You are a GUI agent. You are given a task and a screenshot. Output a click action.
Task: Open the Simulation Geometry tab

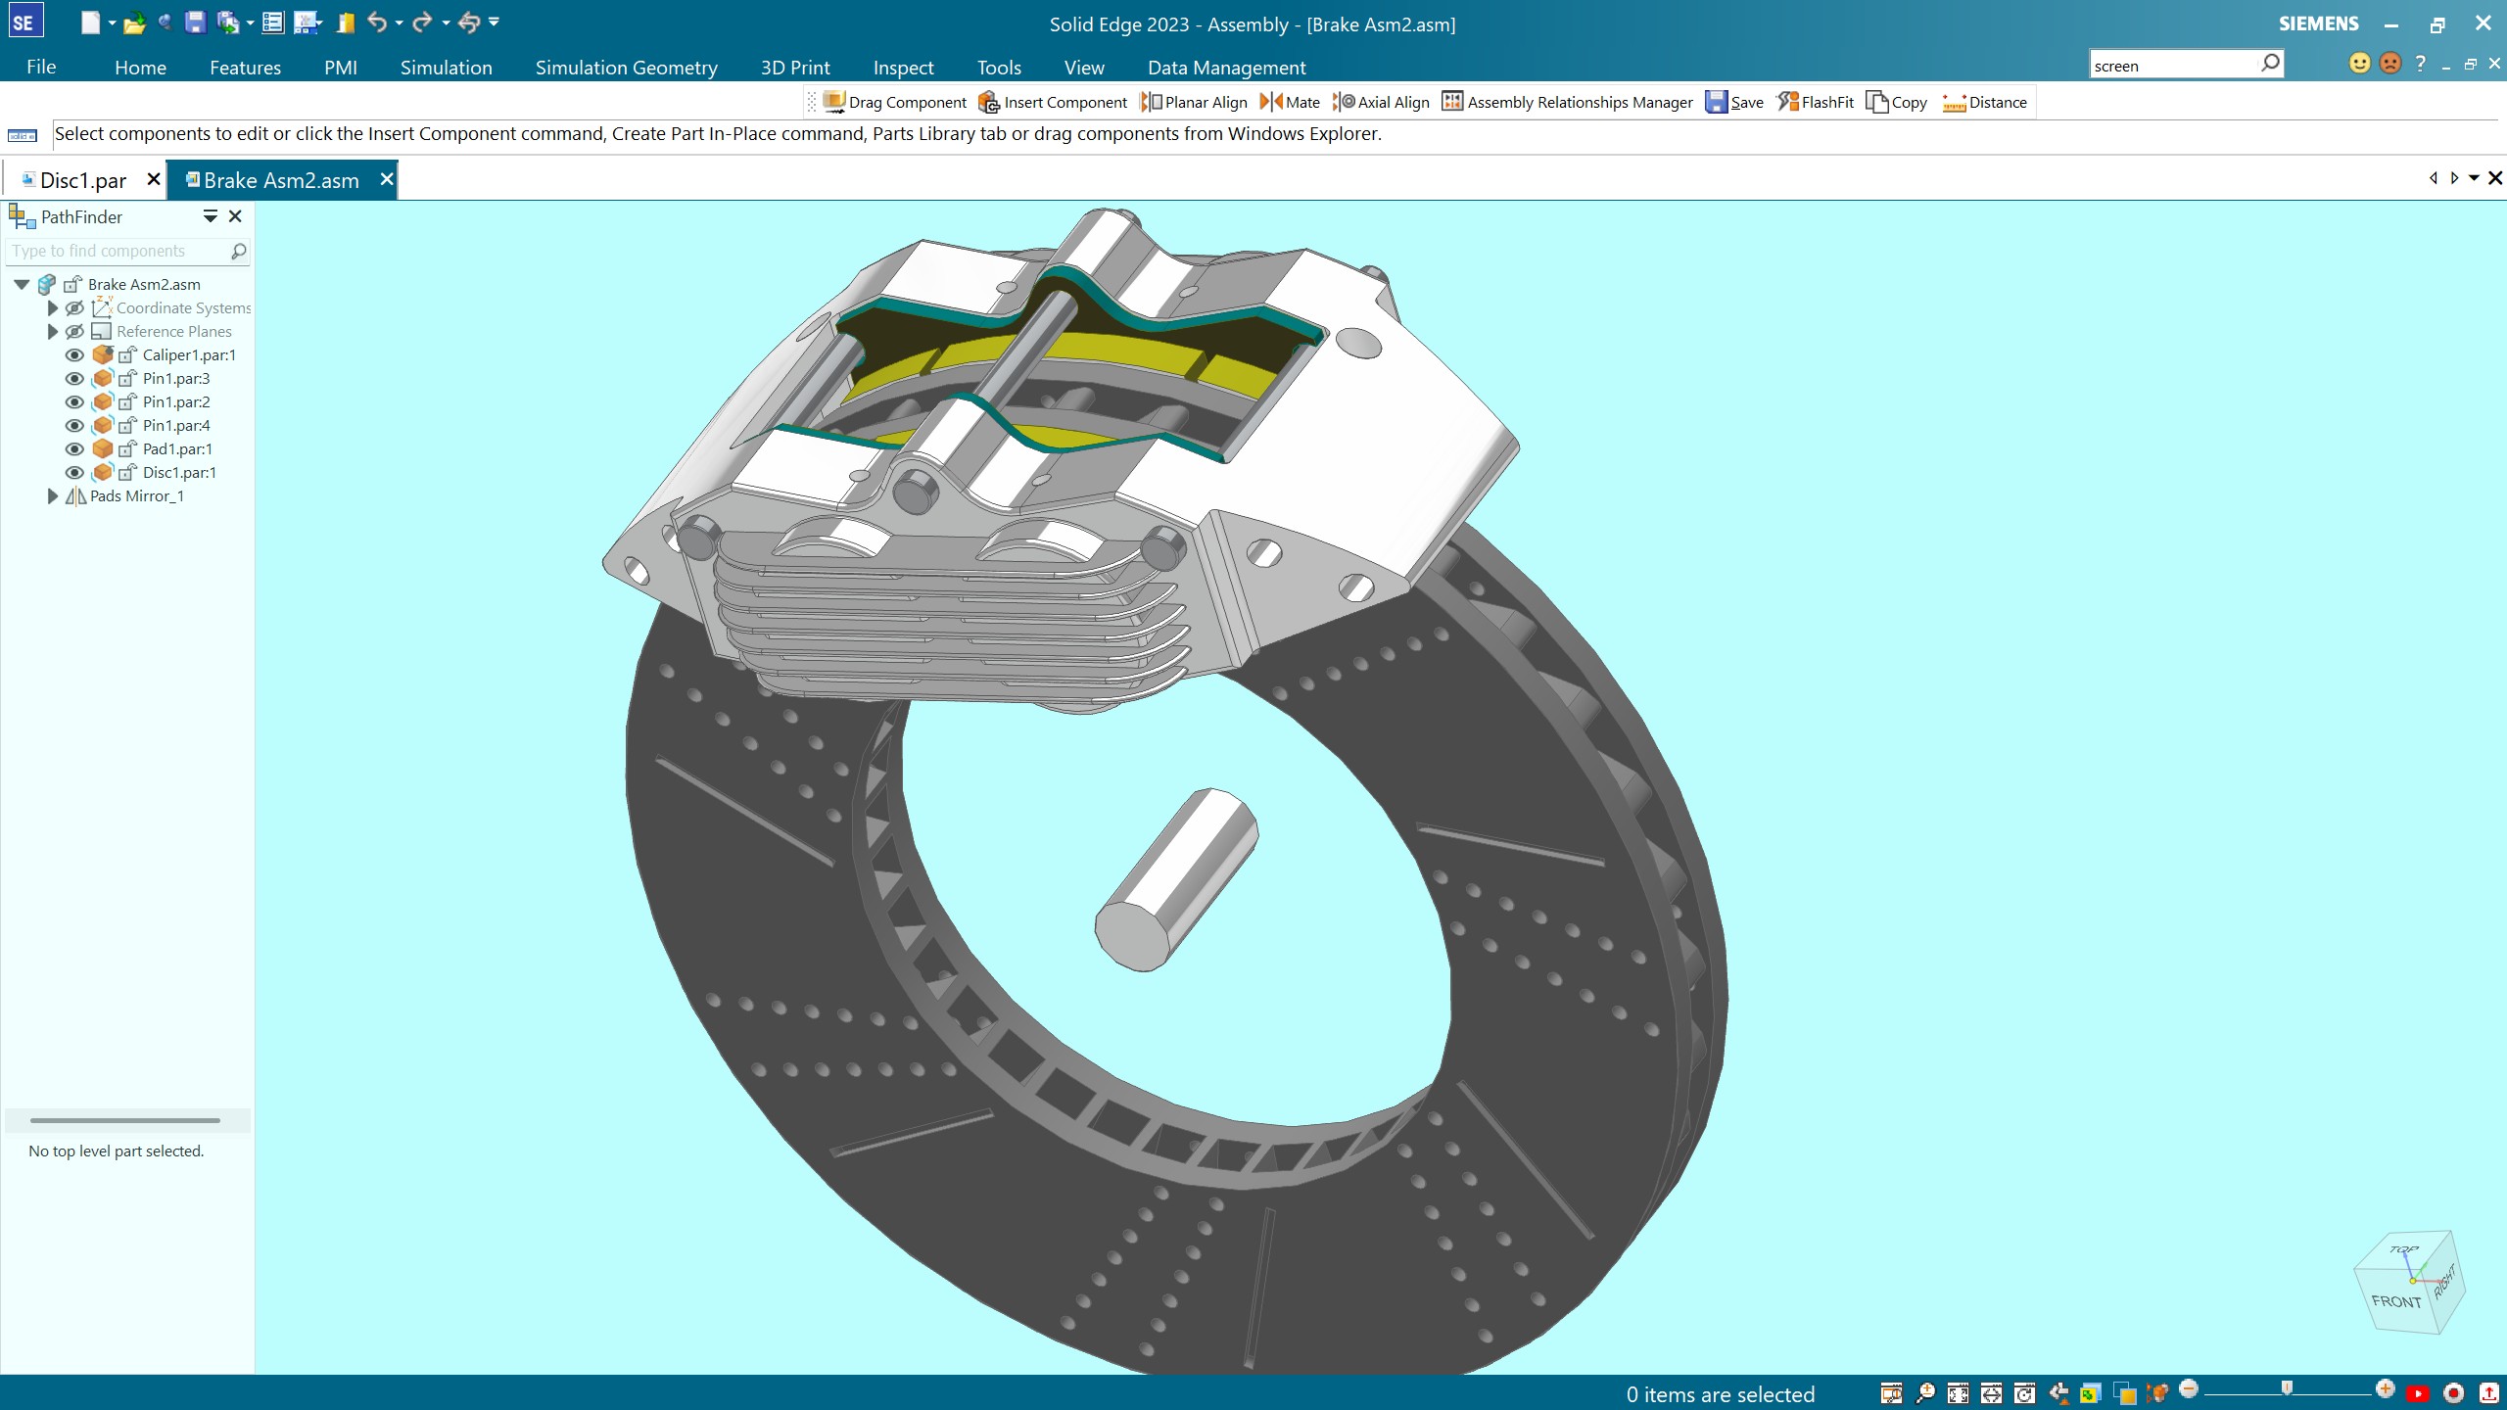point(626,67)
